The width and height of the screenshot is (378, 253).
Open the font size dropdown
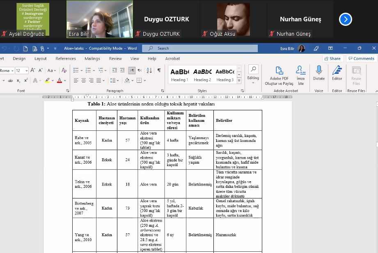(27, 71)
